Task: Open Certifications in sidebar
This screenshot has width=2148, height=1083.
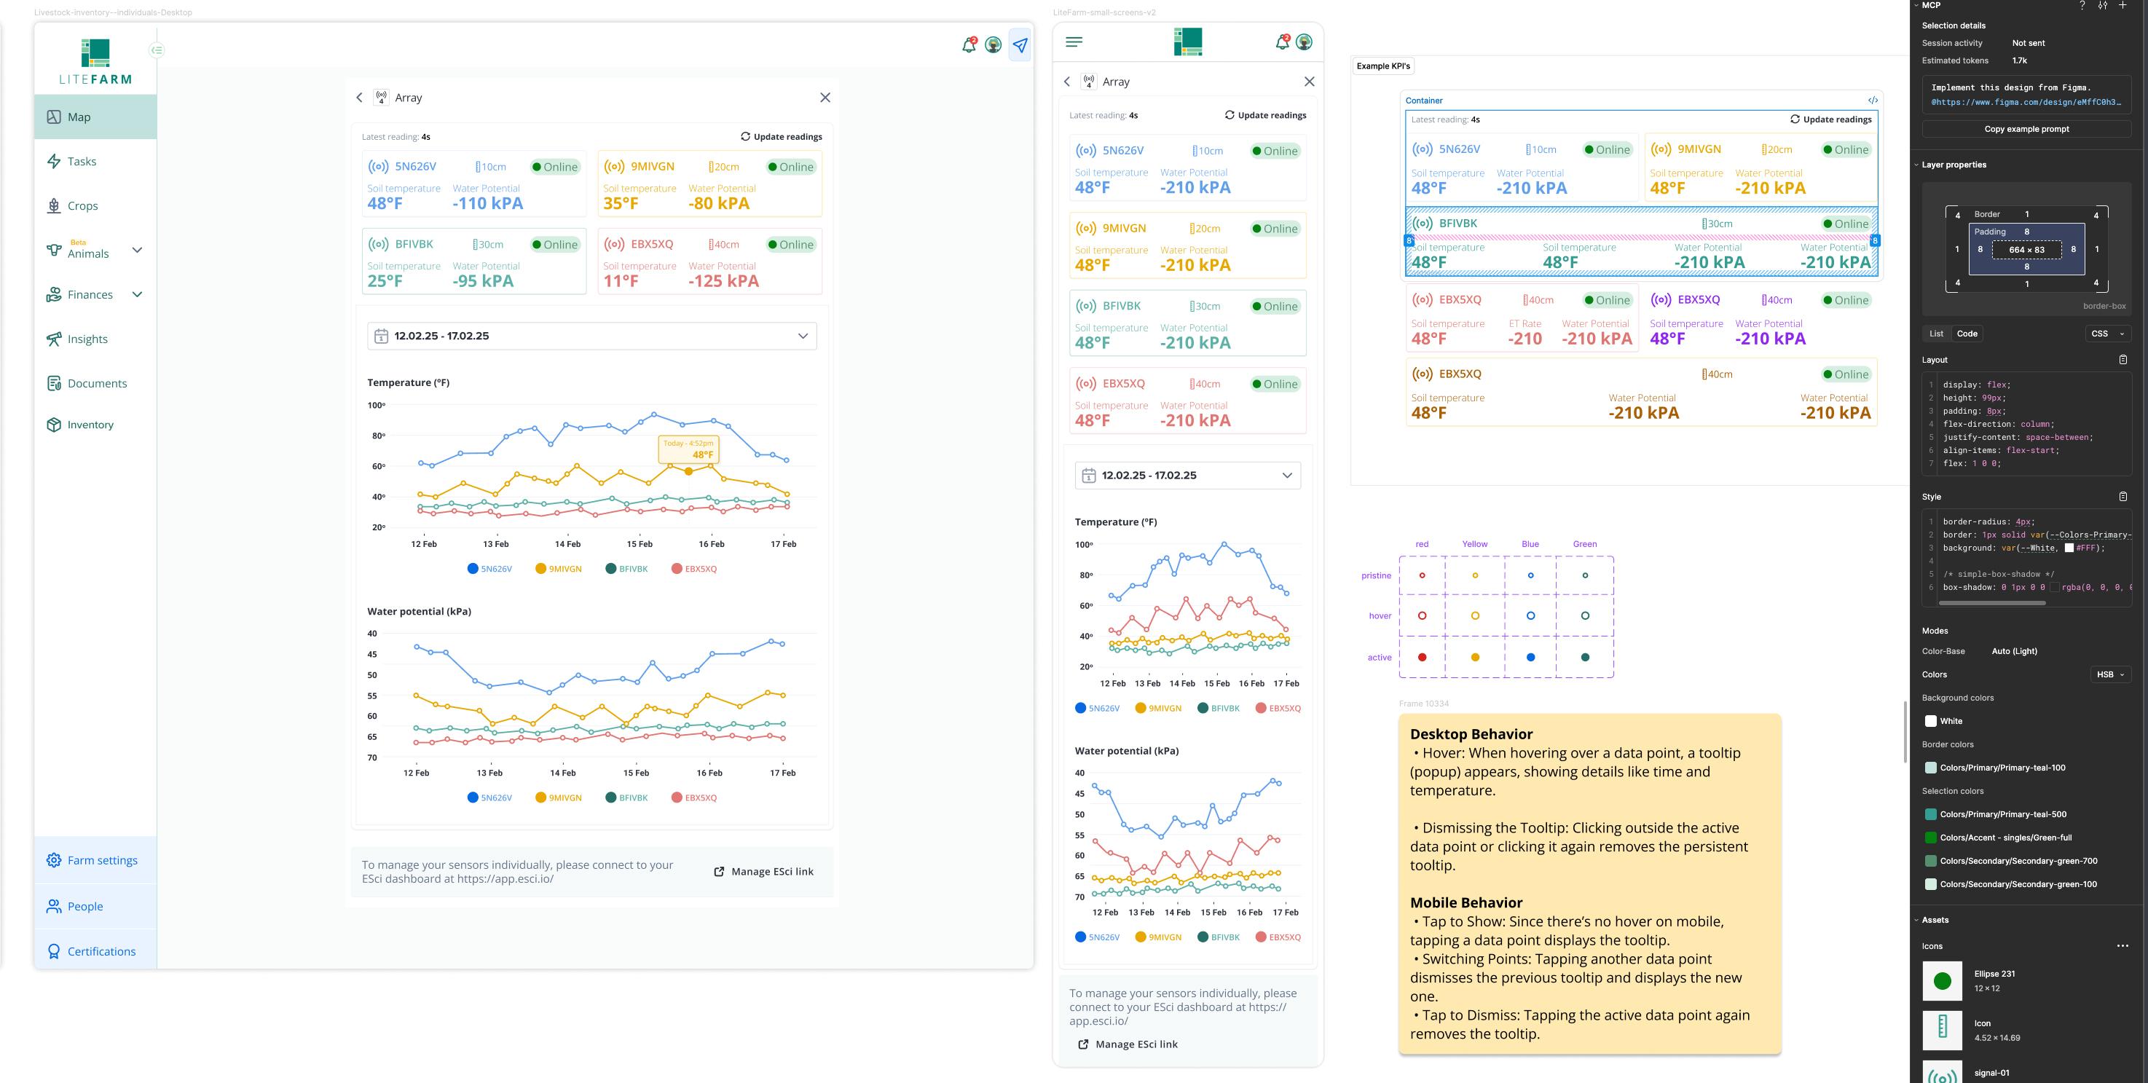Action: coord(95,951)
